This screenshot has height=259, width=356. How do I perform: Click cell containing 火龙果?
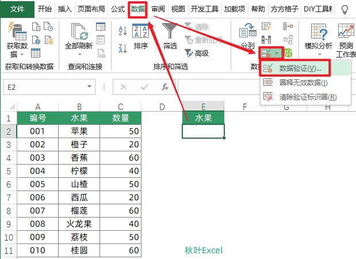click(x=79, y=224)
